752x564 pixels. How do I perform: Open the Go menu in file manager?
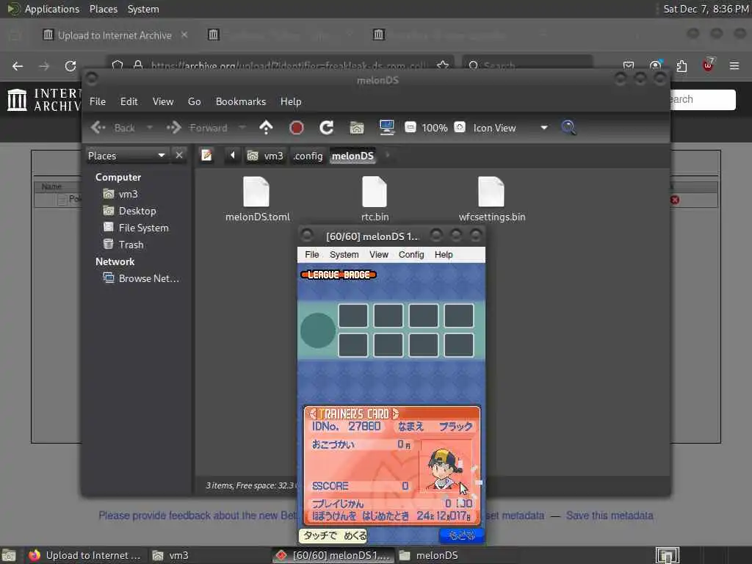pyautogui.click(x=194, y=101)
